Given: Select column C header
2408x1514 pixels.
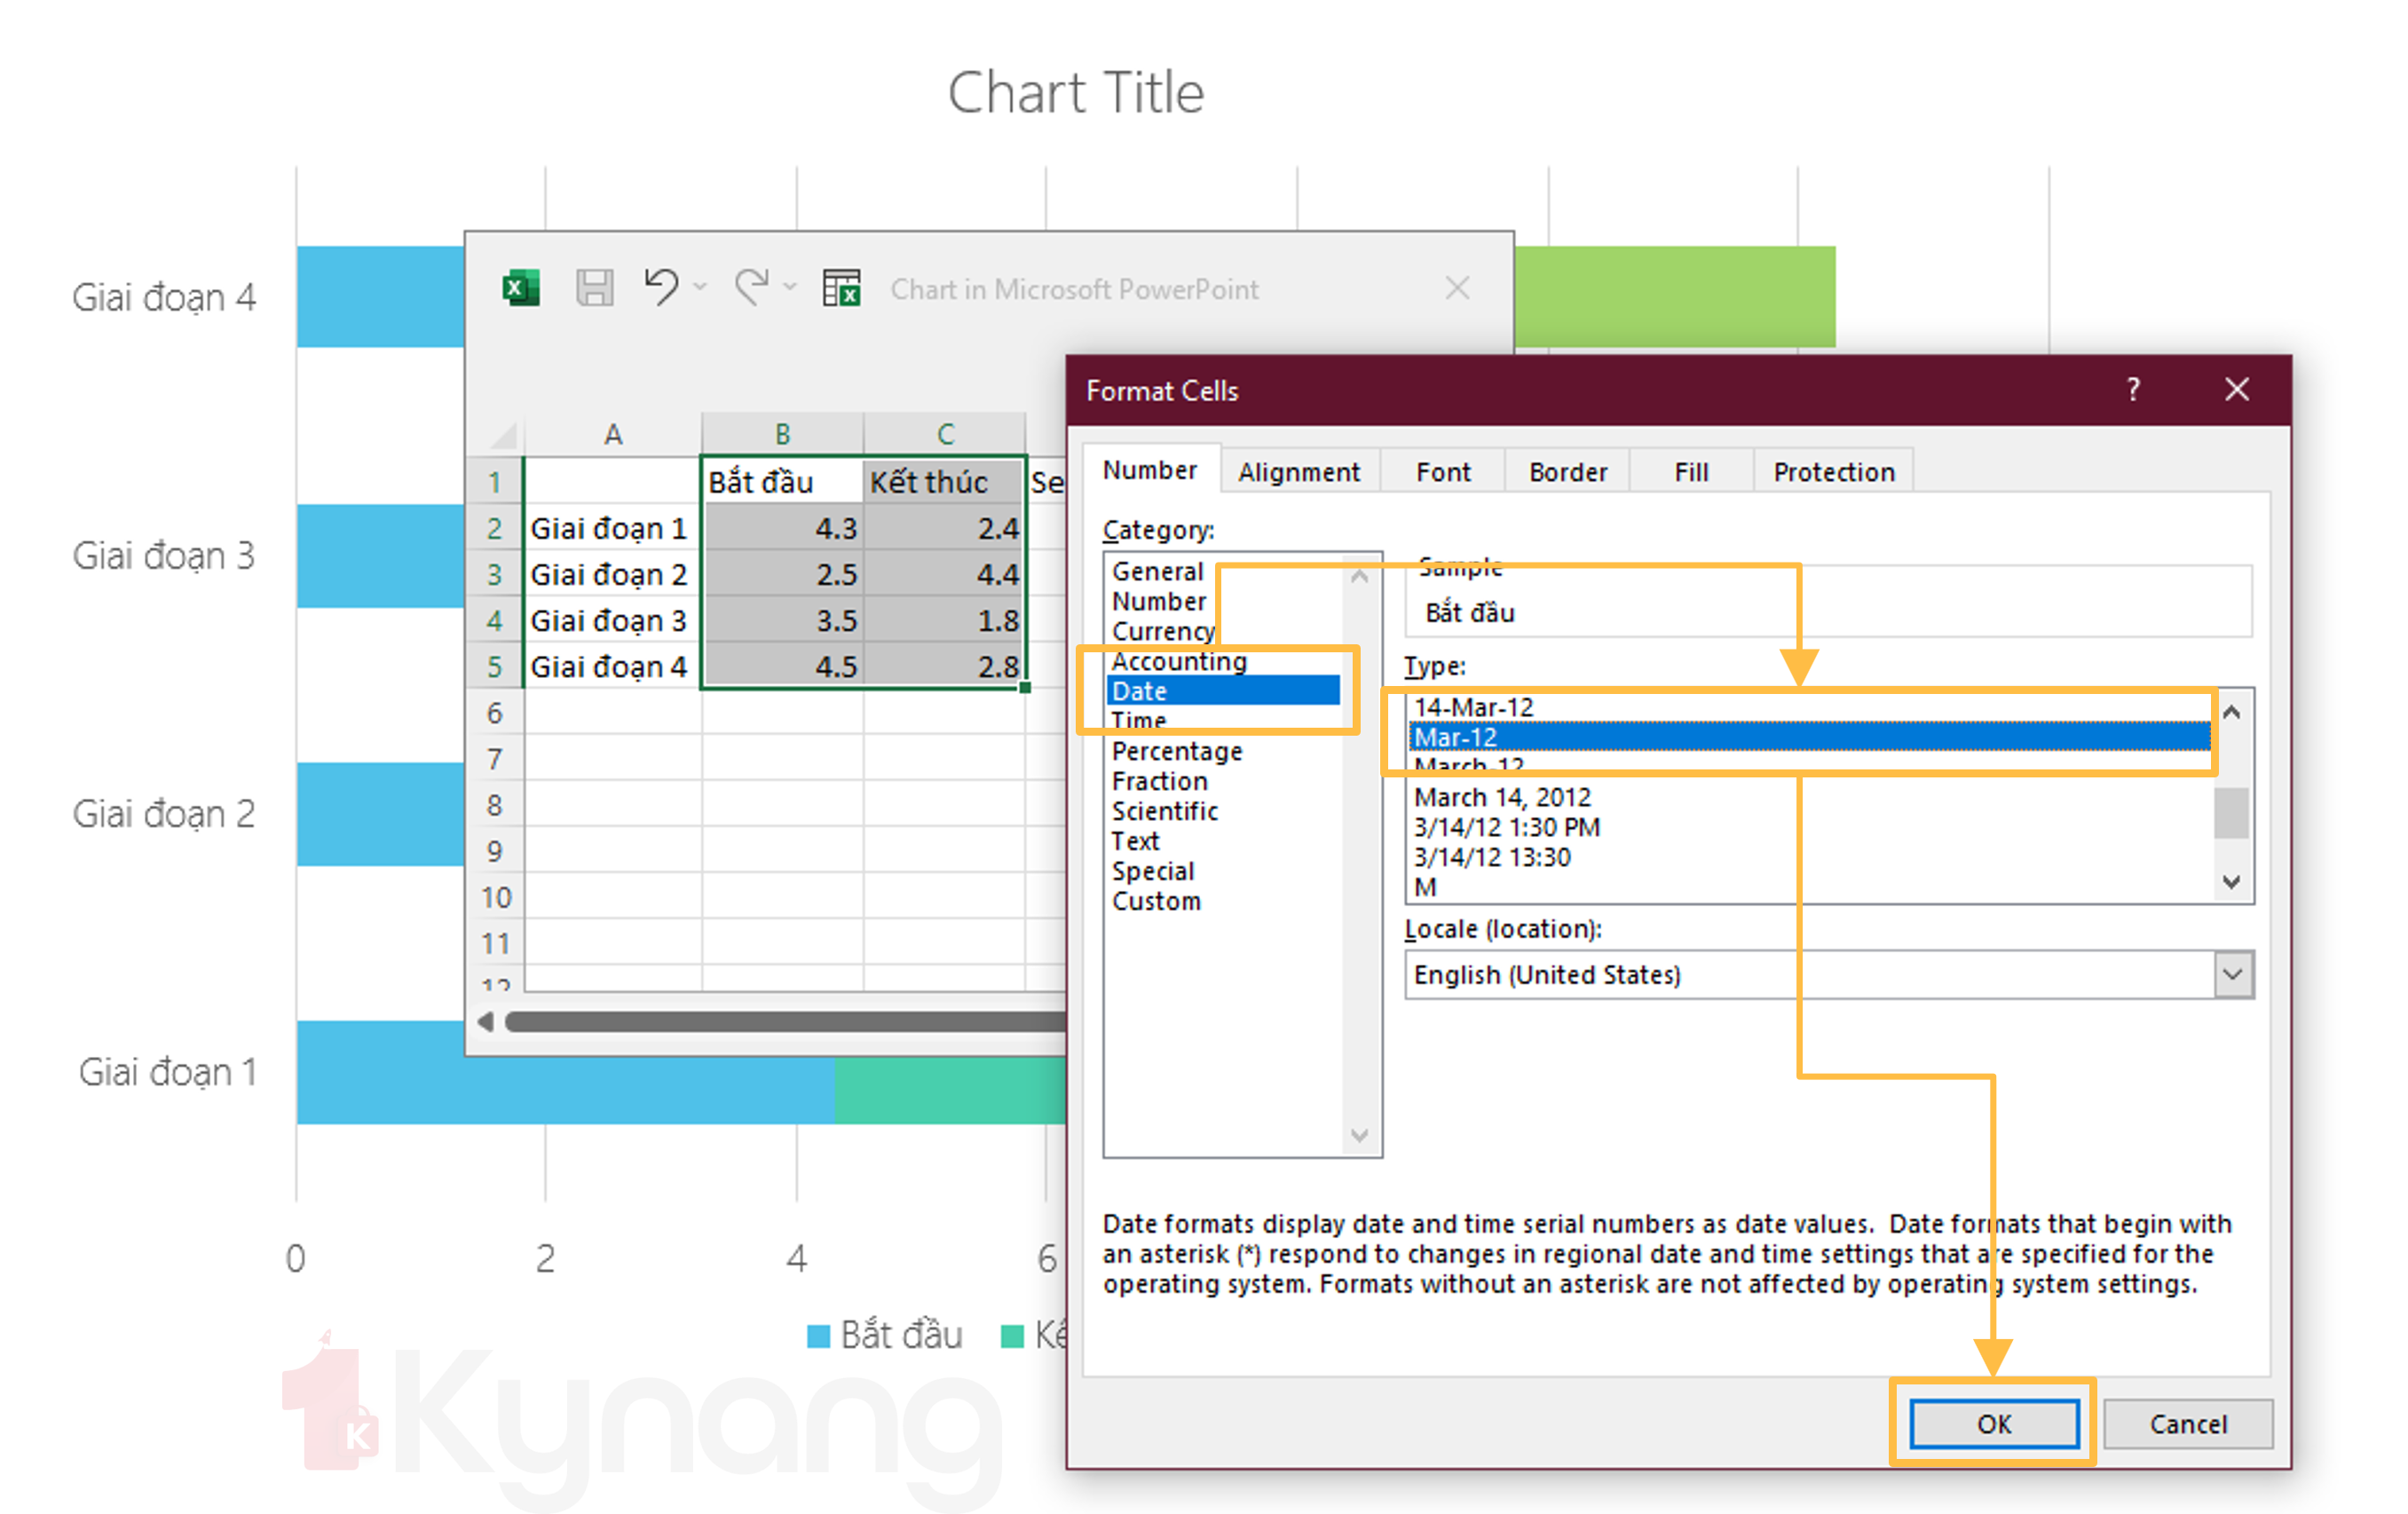Looking at the screenshot, I should tap(945, 434).
